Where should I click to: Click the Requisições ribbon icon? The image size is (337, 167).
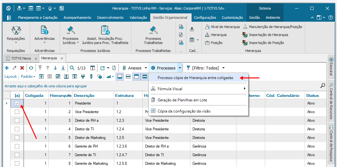[x=16, y=30]
